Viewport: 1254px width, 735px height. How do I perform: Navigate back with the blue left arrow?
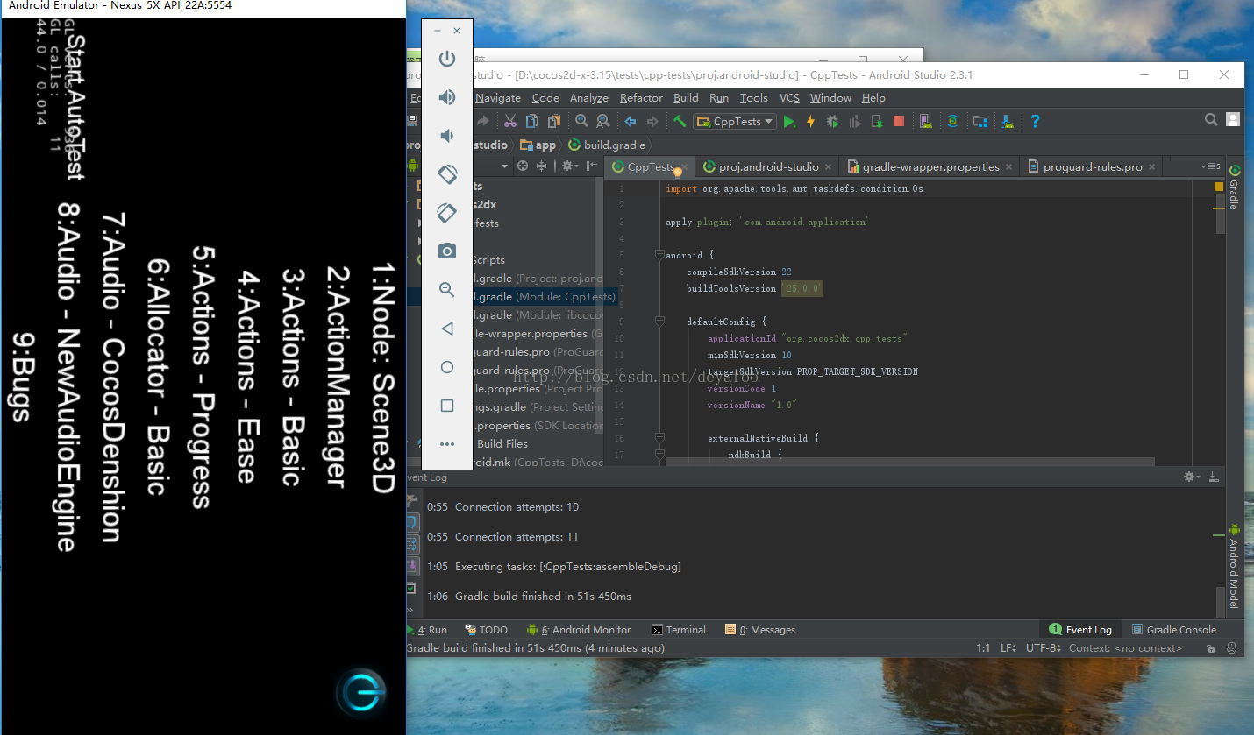(630, 122)
